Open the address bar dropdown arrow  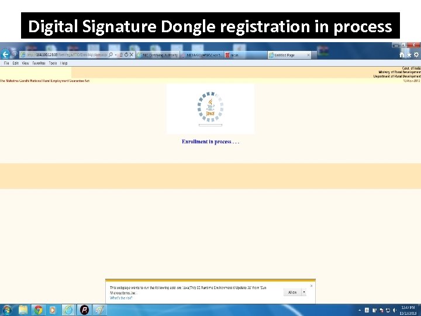tap(116, 55)
